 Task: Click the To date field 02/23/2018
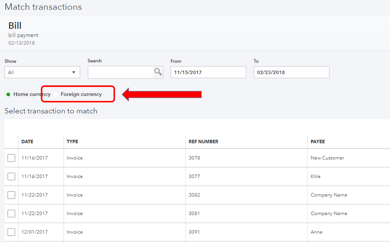(291, 72)
